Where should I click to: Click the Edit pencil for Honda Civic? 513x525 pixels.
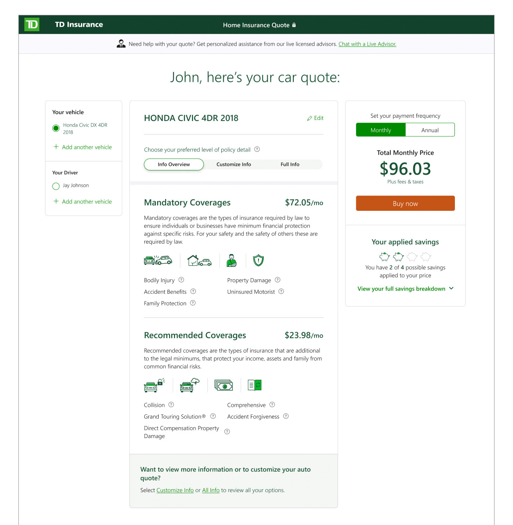315,118
